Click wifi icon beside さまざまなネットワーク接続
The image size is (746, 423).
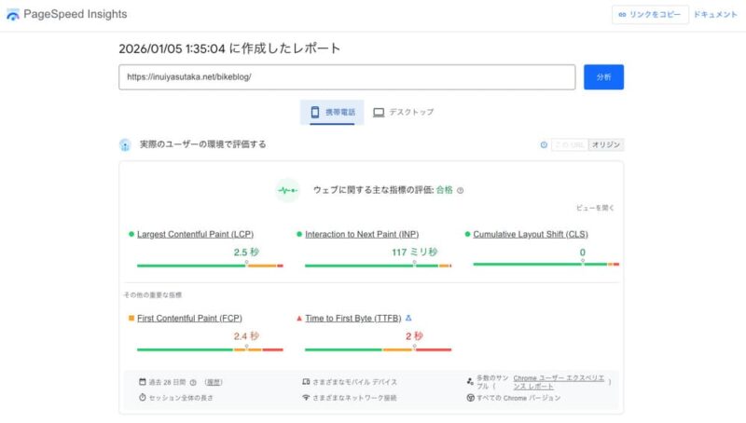[306, 397]
